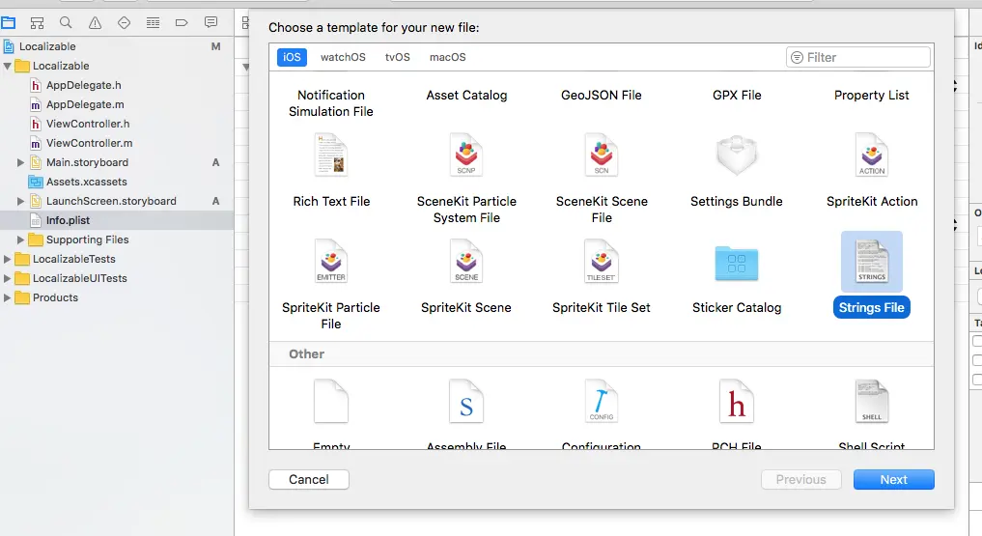
Task: Open the Find navigator magnifier icon
Action: coord(66,23)
